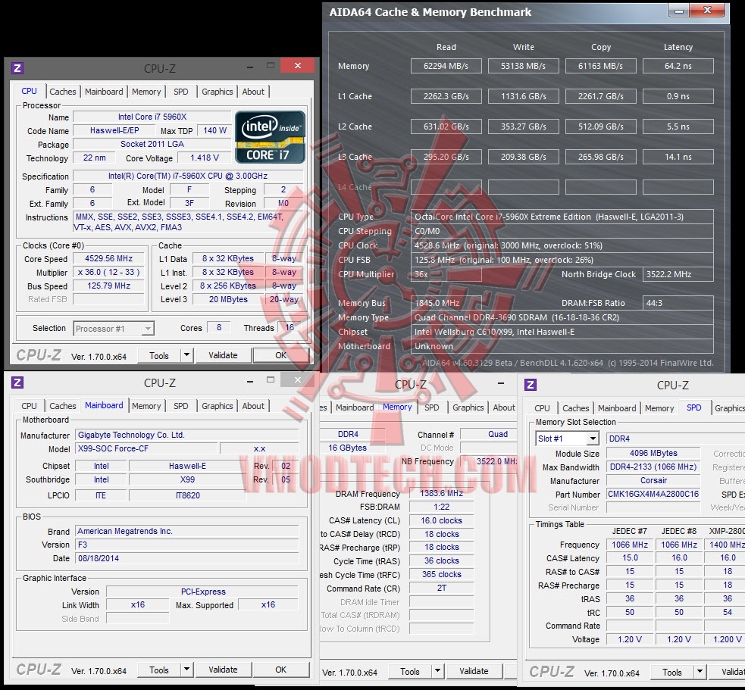Click the Core Voltage 1.418 V value

click(205, 158)
